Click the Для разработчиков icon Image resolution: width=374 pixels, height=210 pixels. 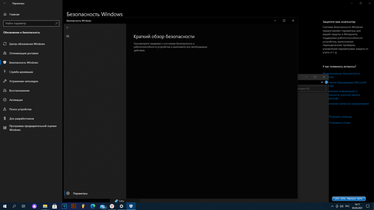(5, 119)
